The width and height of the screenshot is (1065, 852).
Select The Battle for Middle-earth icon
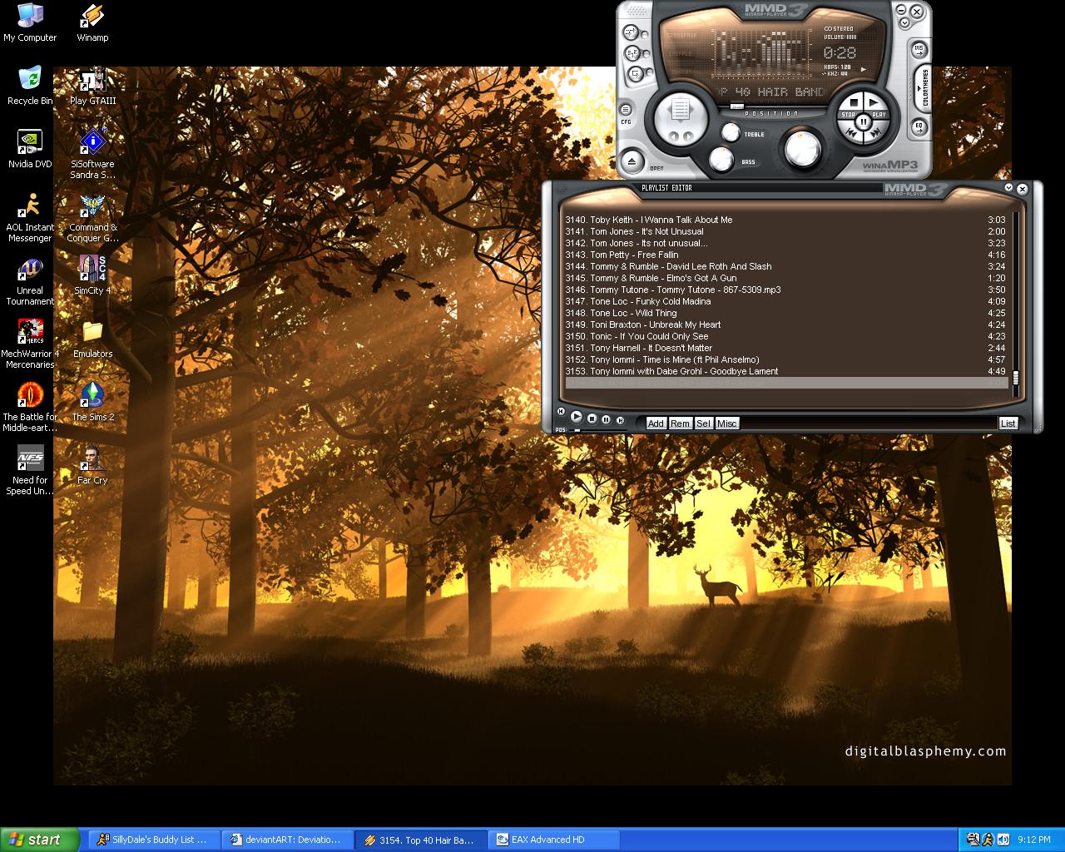tap(30, 407)
